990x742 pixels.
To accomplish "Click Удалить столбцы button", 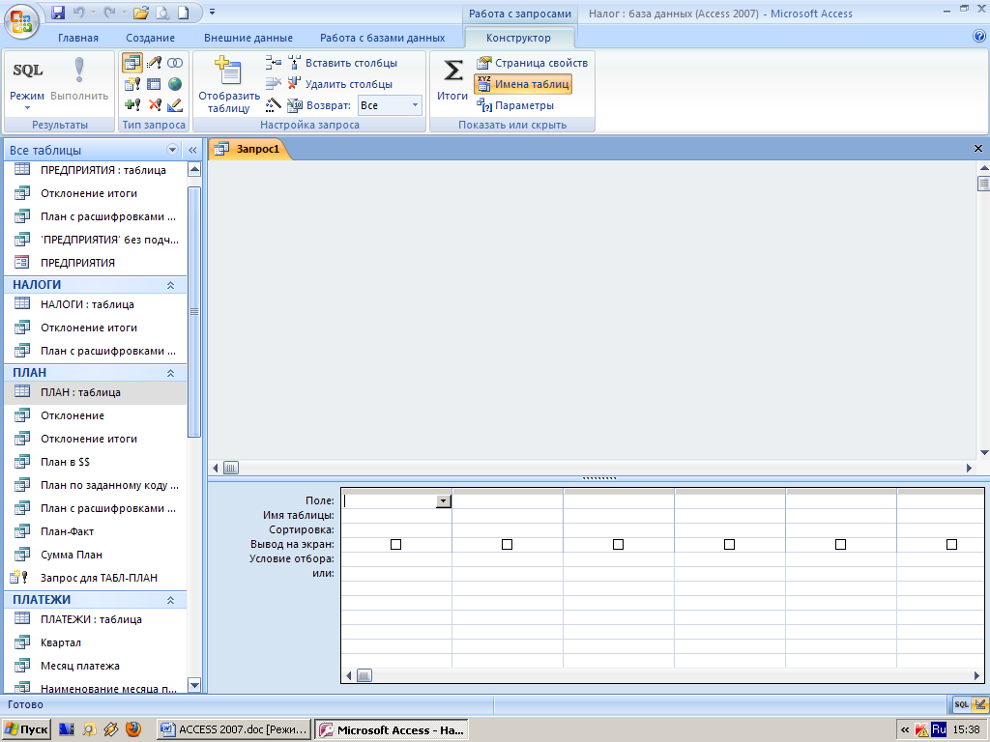I will (x=340, y=84).
